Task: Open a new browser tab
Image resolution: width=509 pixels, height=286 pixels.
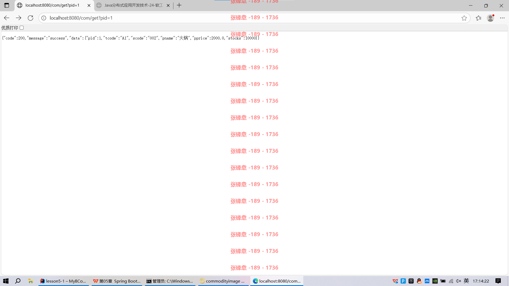Action: point(179,5)
